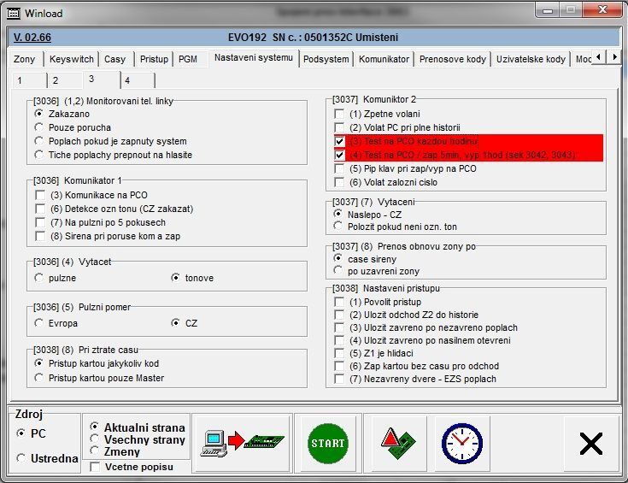Enable Komunikace na PCO checkbox
The image size is (628, 483).
coord(40,195)
